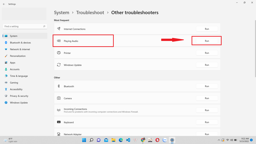Click the Find a setting search box
This screenshot has height=144, width=256.
click(x=25, y=26)
